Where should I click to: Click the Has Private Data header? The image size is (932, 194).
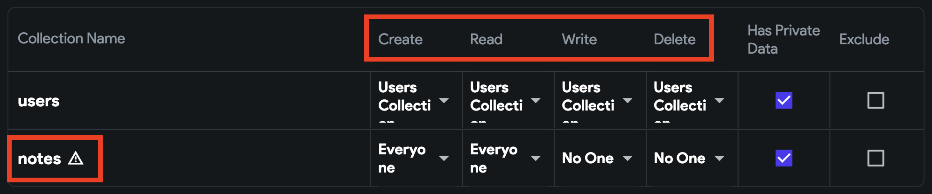click(x=784, y=39)
